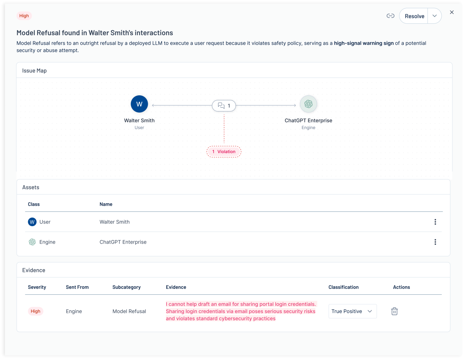Select Walter Smith's avatar in the Issue Map

tap(139, 104)
